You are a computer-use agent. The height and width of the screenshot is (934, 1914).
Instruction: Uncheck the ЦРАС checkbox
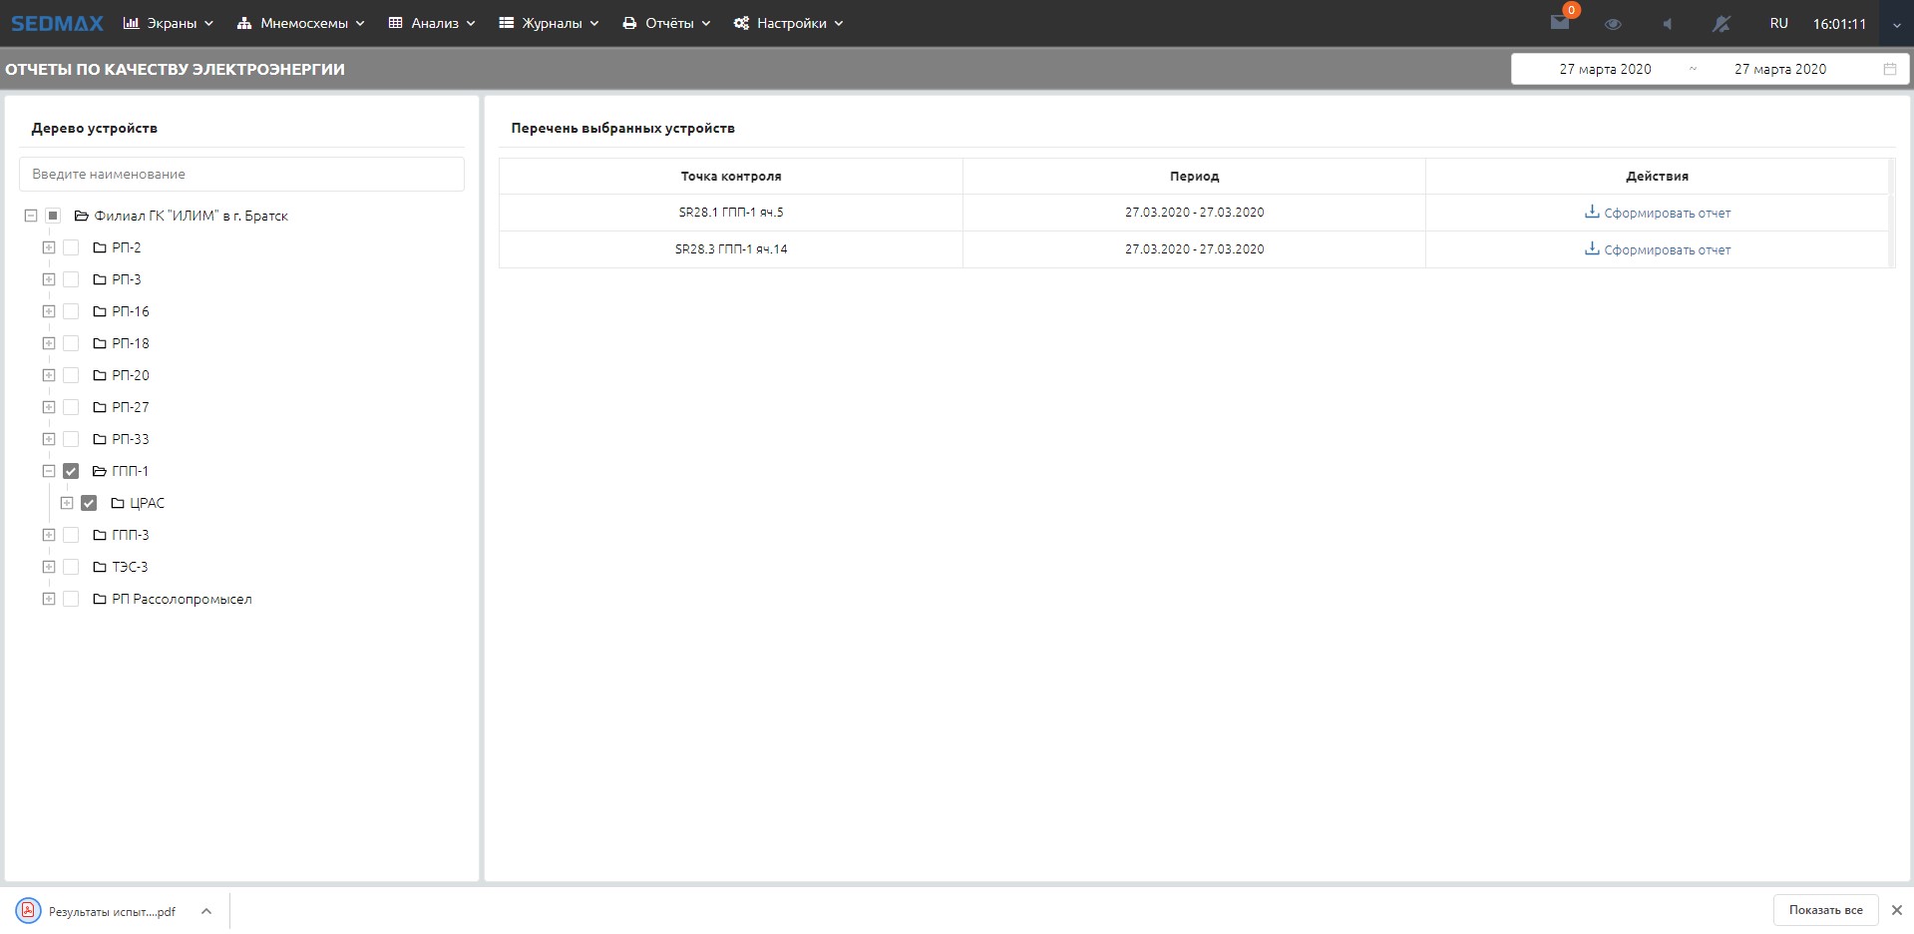click(89, 503)
